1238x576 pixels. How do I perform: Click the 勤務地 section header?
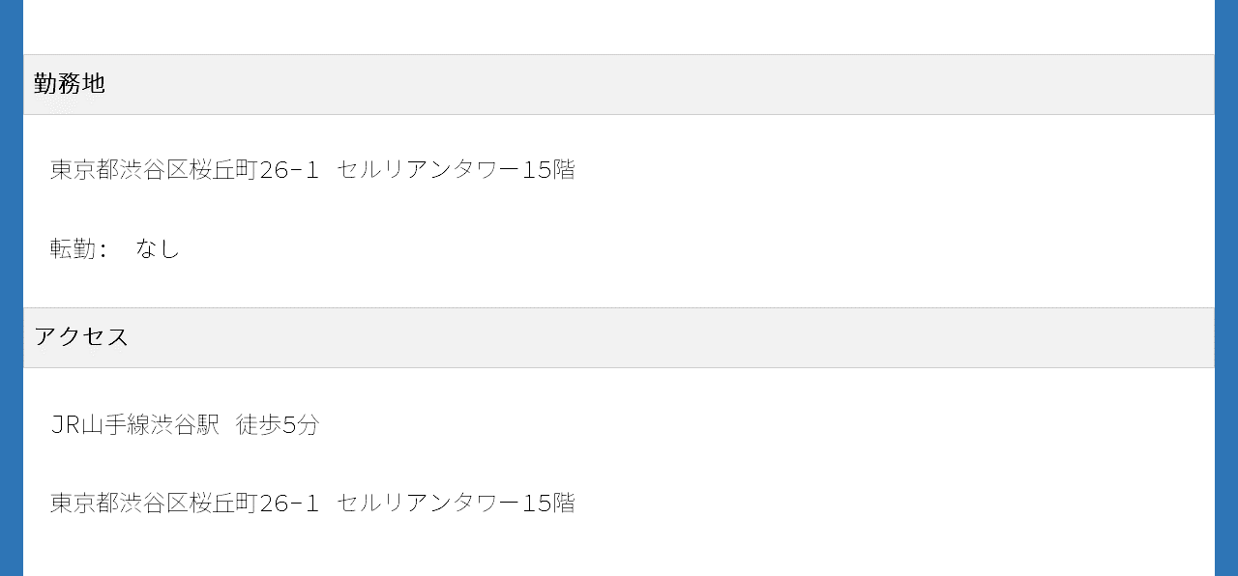point(619,84)
